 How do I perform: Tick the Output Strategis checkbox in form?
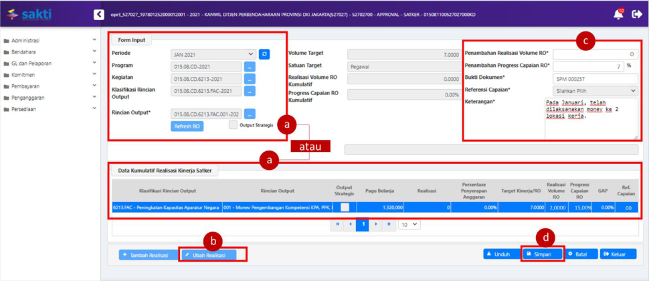[233, 124]
